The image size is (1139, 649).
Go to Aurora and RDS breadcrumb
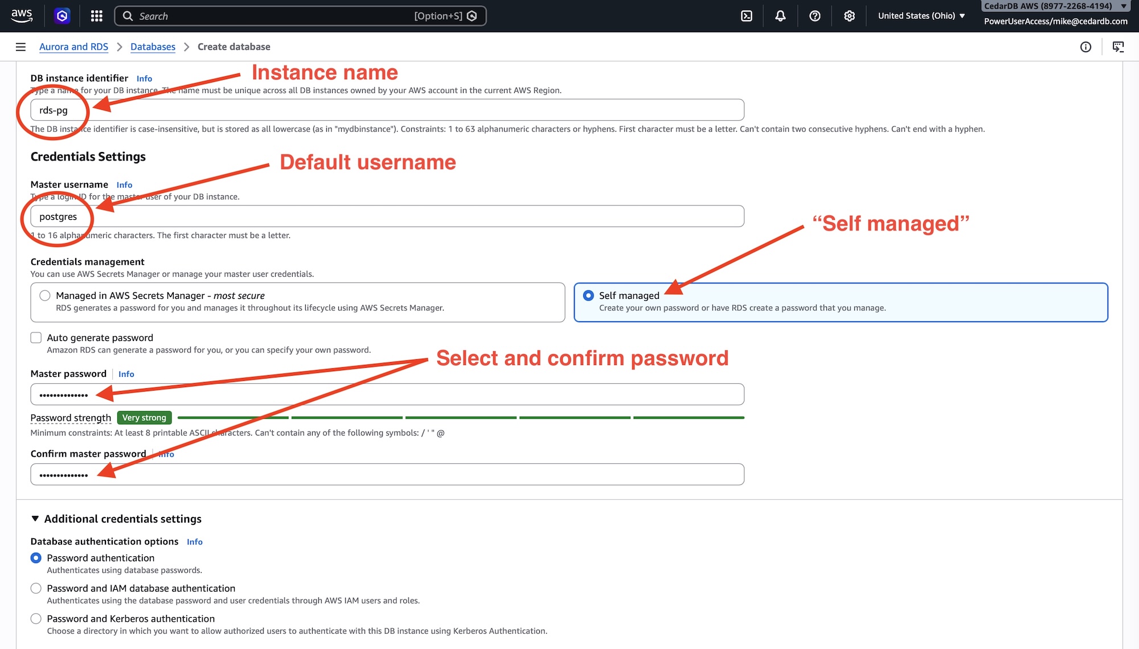[73, 47]
